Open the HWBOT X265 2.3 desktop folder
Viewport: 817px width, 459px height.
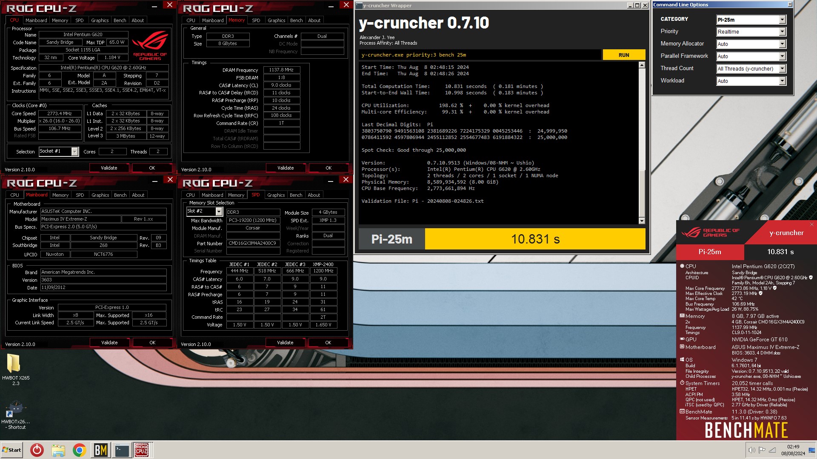[x=15, y=369]
